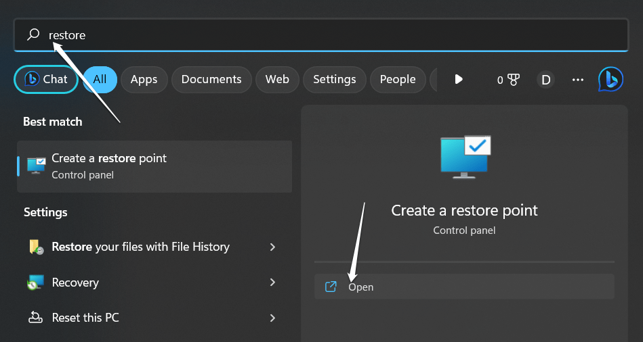Viewport: 643px width, 342px height.
Task: Click File History folder icon
Action: point(35,247)
